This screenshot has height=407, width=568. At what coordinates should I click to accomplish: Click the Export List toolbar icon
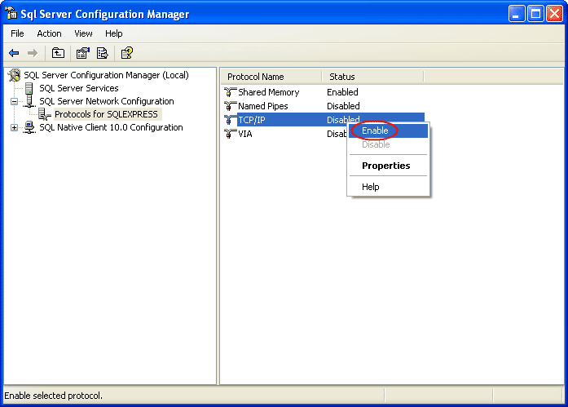click(103, 53)
